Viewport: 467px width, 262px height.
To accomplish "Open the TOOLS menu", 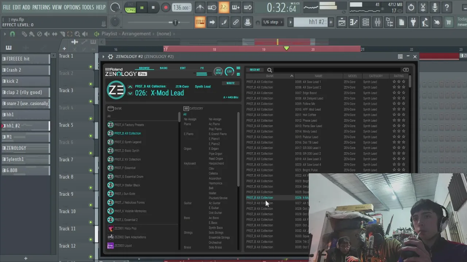I will [88, 7].
